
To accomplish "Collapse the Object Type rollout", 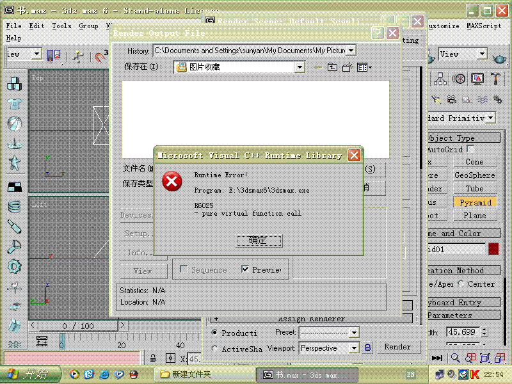I will pos(463,138).
